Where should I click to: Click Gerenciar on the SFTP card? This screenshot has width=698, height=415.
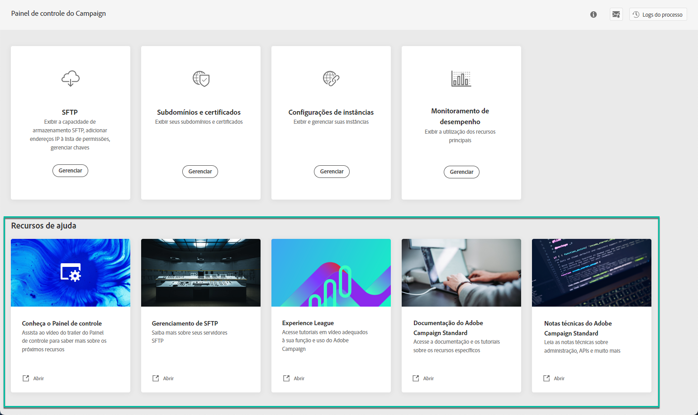[x=70, y=171]
